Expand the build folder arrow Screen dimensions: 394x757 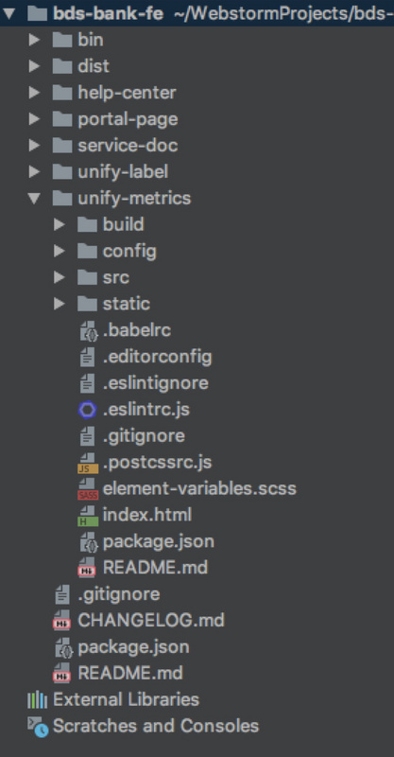pyautogui.click(x=59, y=224)
